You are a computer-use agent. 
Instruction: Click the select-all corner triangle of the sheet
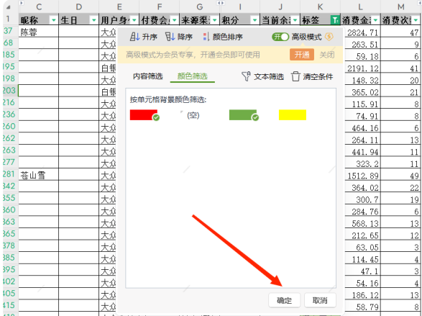(9, 7)
